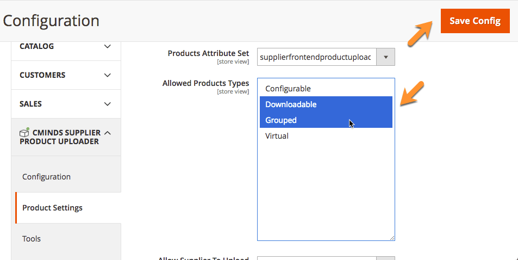Toggle the Downloadable product type option
Image resolution: width=518 pixels, height=260 pixels.
(x=291, y=104)
